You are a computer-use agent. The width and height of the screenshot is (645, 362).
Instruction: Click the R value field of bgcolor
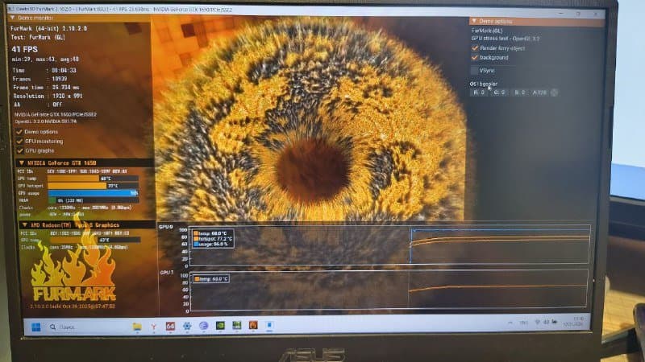tap(478, 93)
